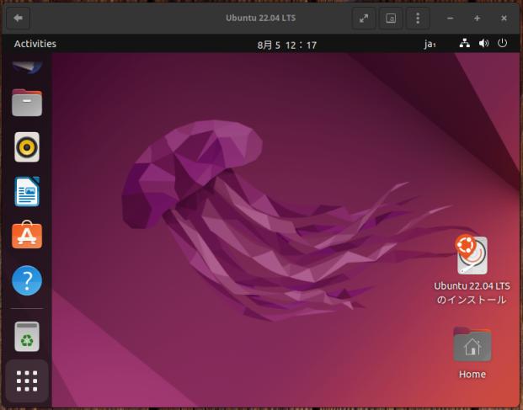Open the Help app in the dock

pos(27,280)
